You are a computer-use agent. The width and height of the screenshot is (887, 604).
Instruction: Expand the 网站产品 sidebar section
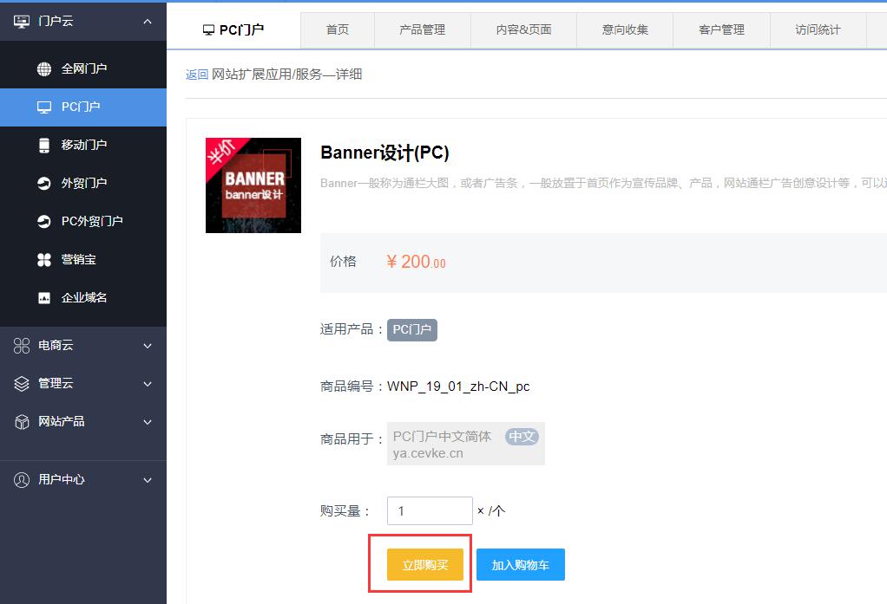(148, 422)
